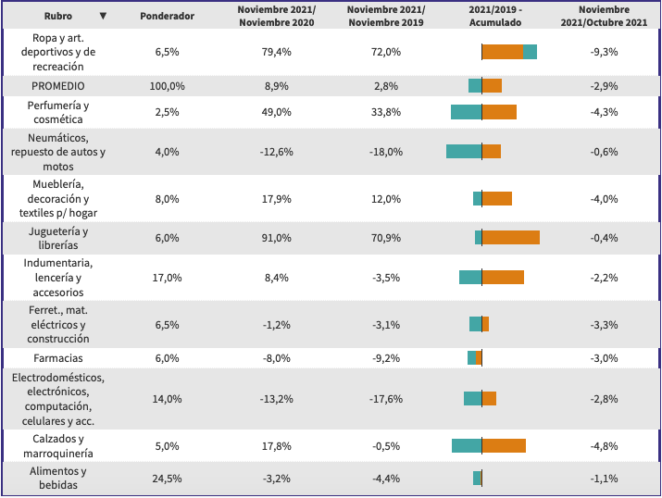Click the teal bar for Calzados
The image size is (662, 498).
tap(467, 446)
